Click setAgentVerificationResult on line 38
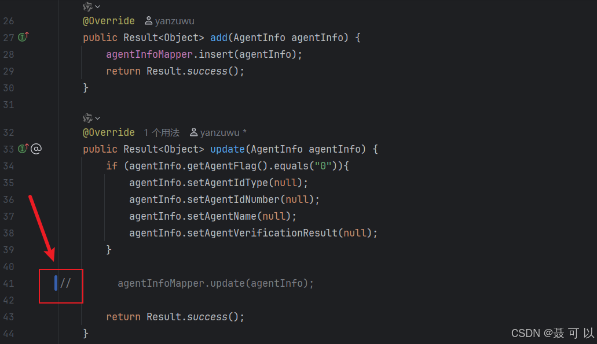Image resolution: width=597 pixels, height=344 pixels. click(262, 233)
